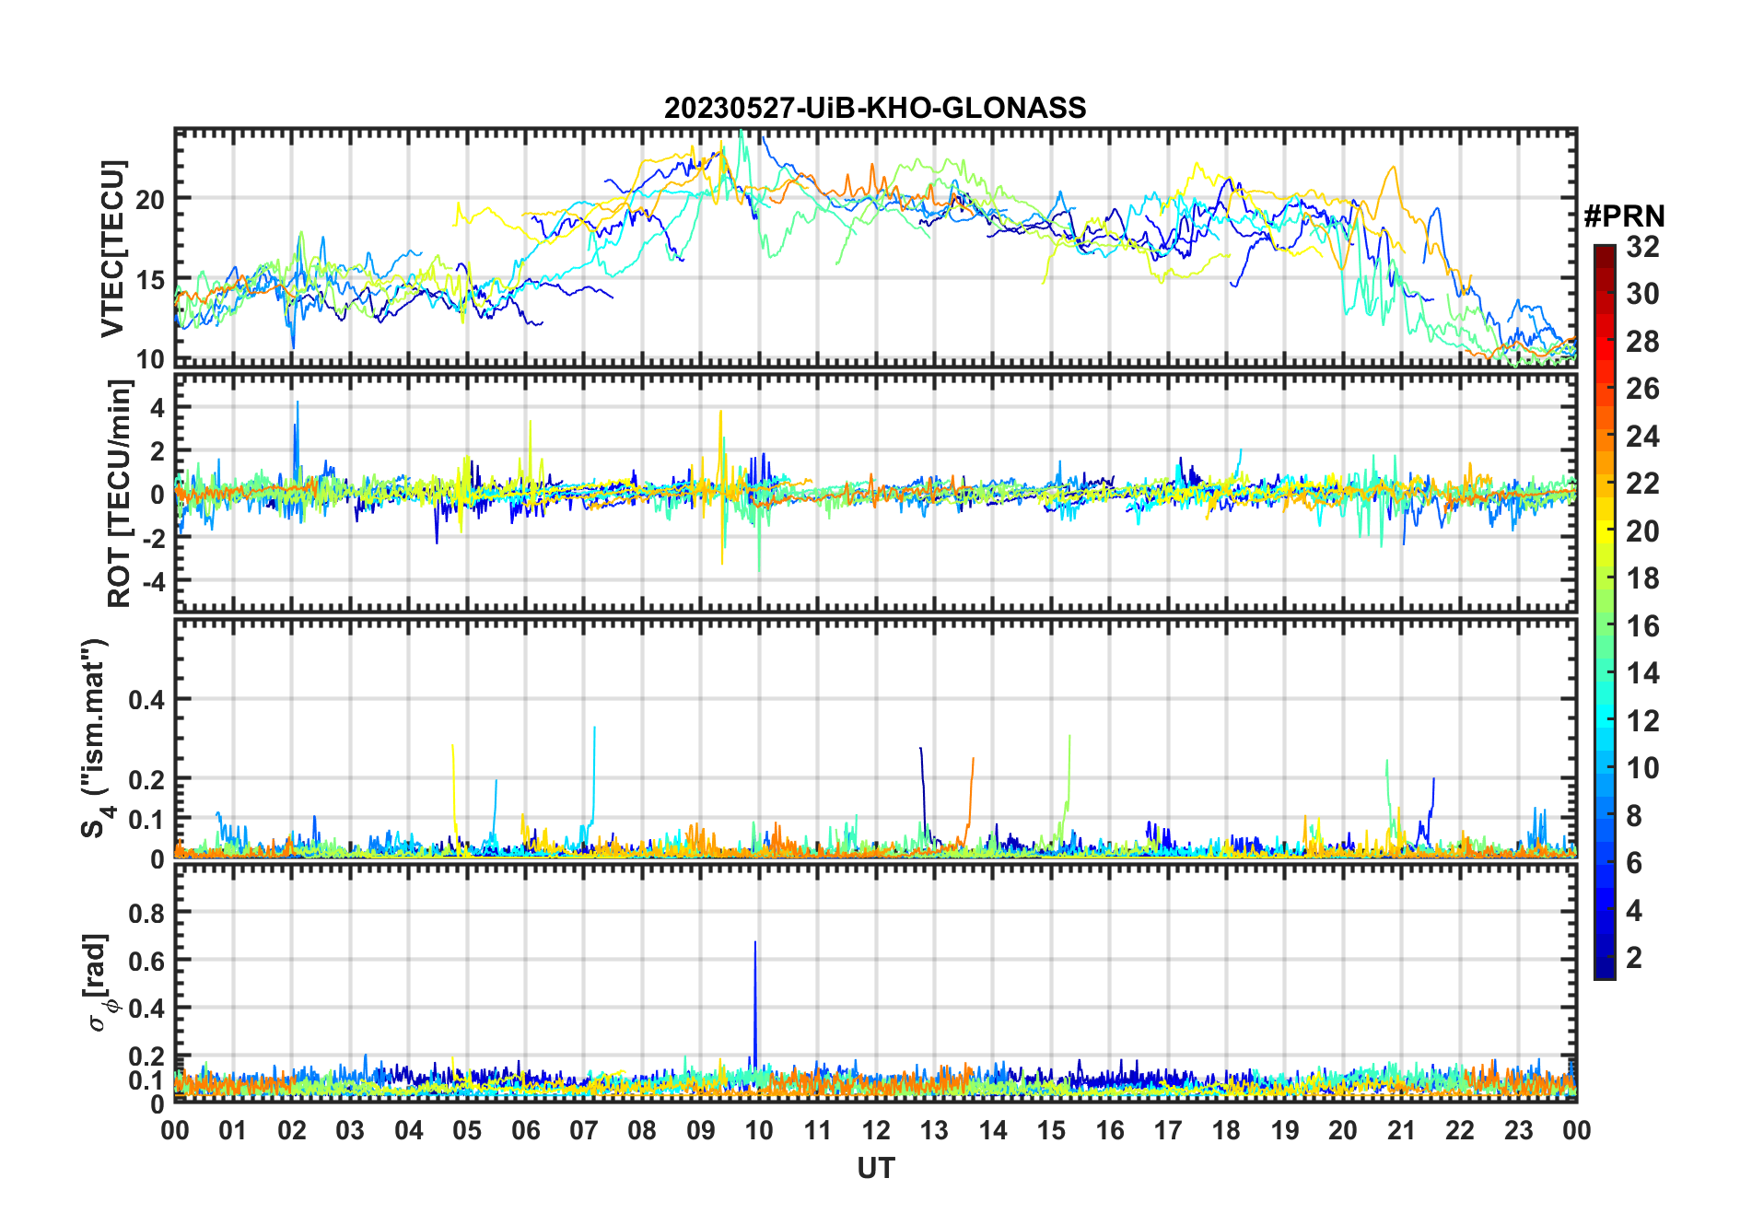Screen dimensions: 1752x1225
Task: Click colorbar tick label 4
Action: [1634, 910]
